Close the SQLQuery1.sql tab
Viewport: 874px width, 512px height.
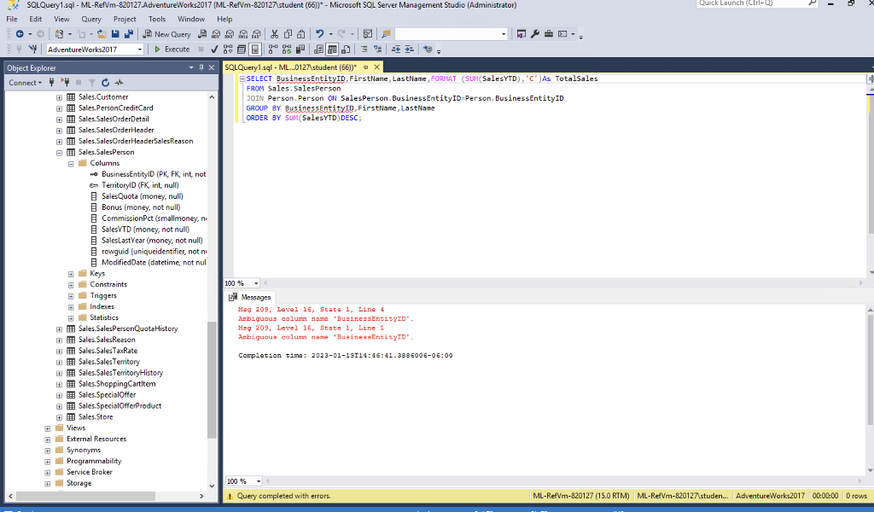point(376,67)
